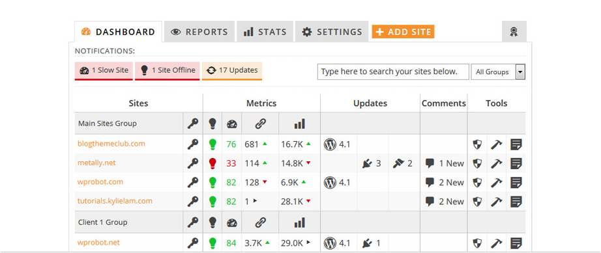This screenshot has height=253, width=601.
Task: Click backlinks value 3.7K for wprobot.net
Action: (254, 243)
